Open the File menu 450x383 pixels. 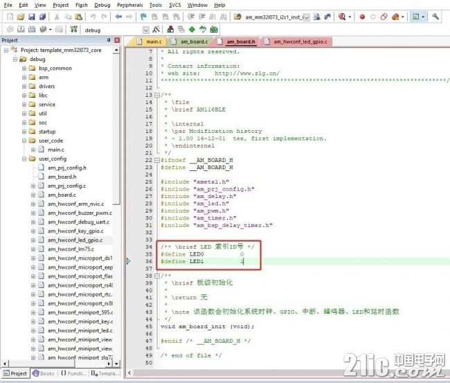coord(8,5)
